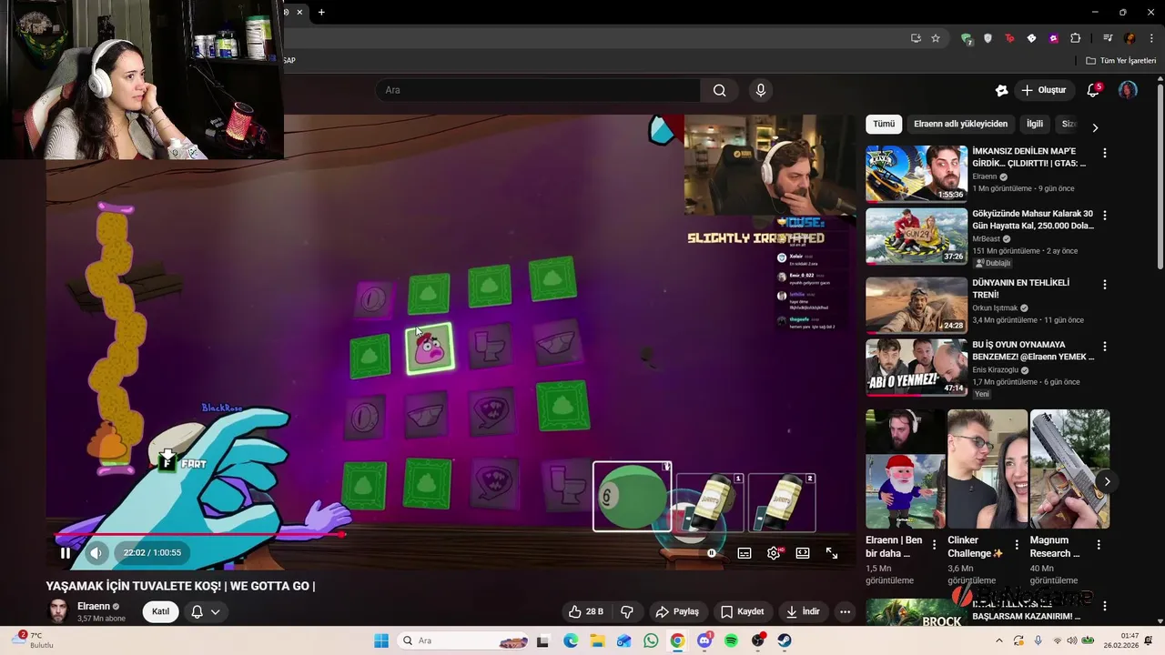Pause the YouTube video

[66, 552]
